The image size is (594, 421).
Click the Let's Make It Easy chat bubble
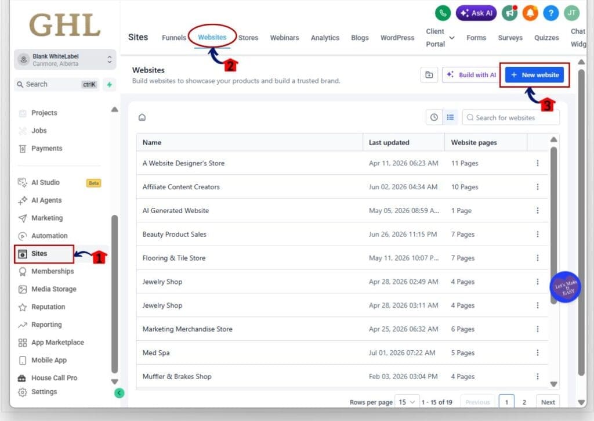point(565,287)
